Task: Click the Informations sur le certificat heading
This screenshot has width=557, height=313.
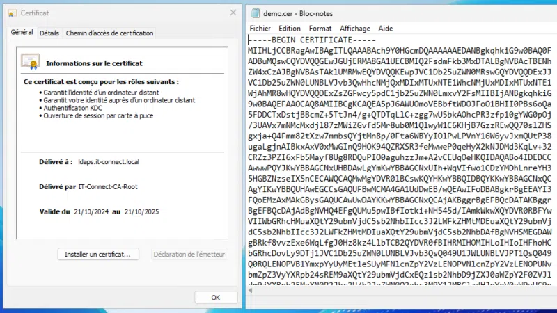Action: (94, 63)
